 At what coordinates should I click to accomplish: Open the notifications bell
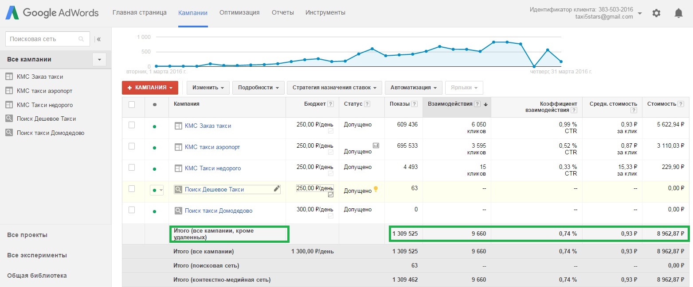(678, 13)
